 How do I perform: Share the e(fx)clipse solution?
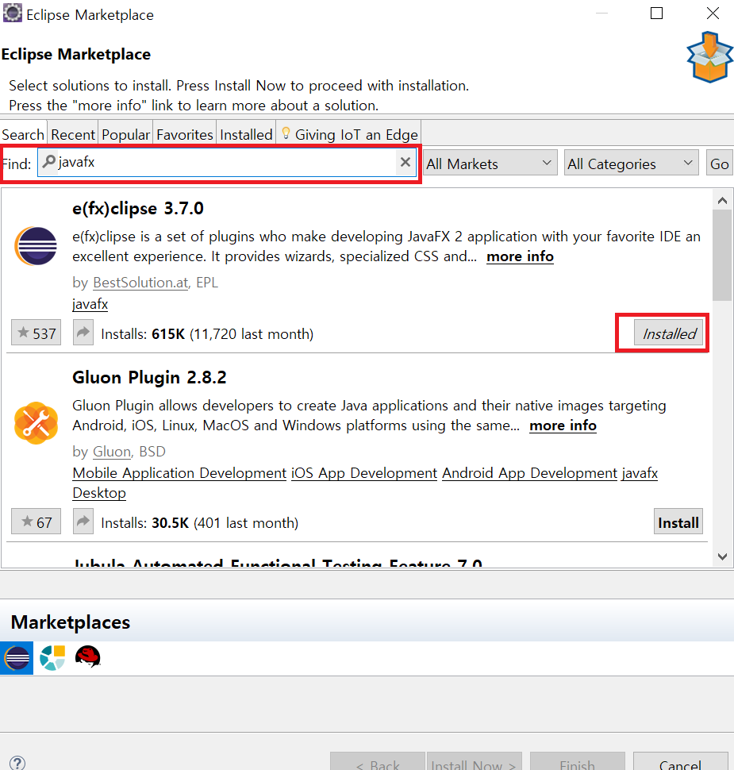click(83, 333)
